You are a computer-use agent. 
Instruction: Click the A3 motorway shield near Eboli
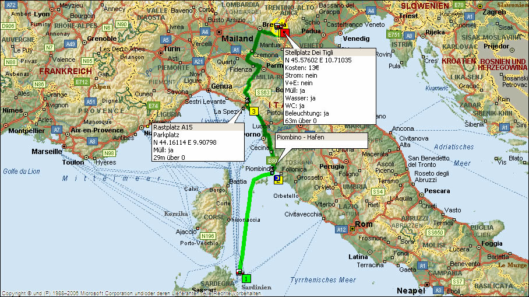pyautogui.click(x=438, y=290)
